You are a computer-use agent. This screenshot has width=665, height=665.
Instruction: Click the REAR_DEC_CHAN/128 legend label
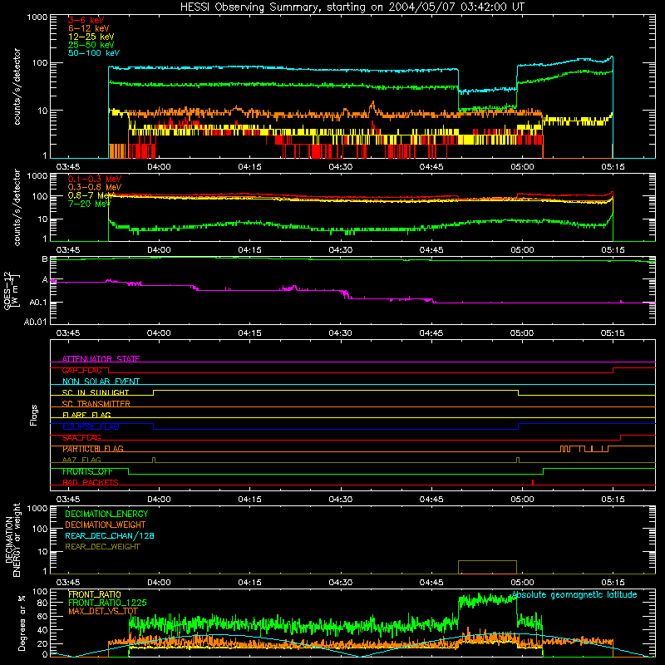pos(110,535)
